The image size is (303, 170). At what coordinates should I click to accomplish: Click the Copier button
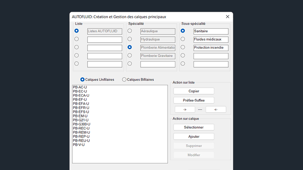[194, 91]
